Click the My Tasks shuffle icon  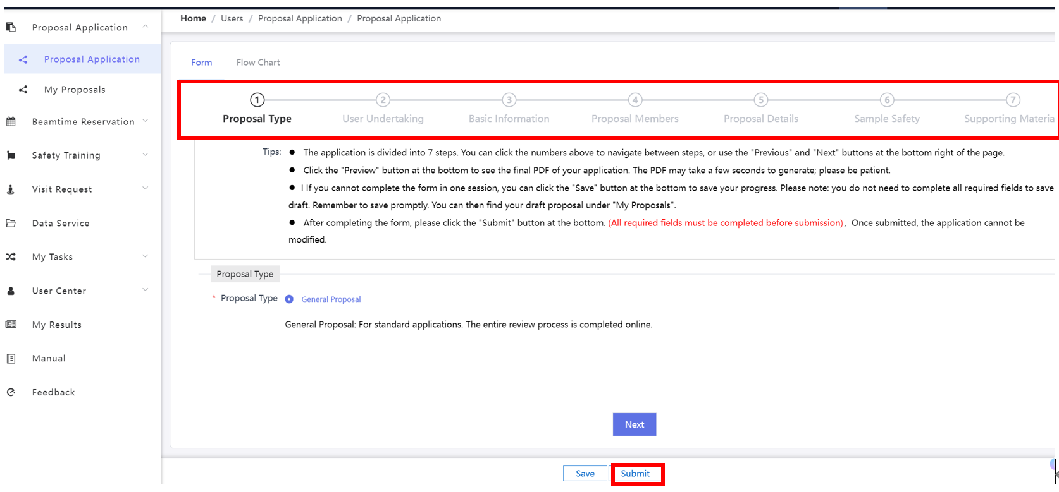11,257
